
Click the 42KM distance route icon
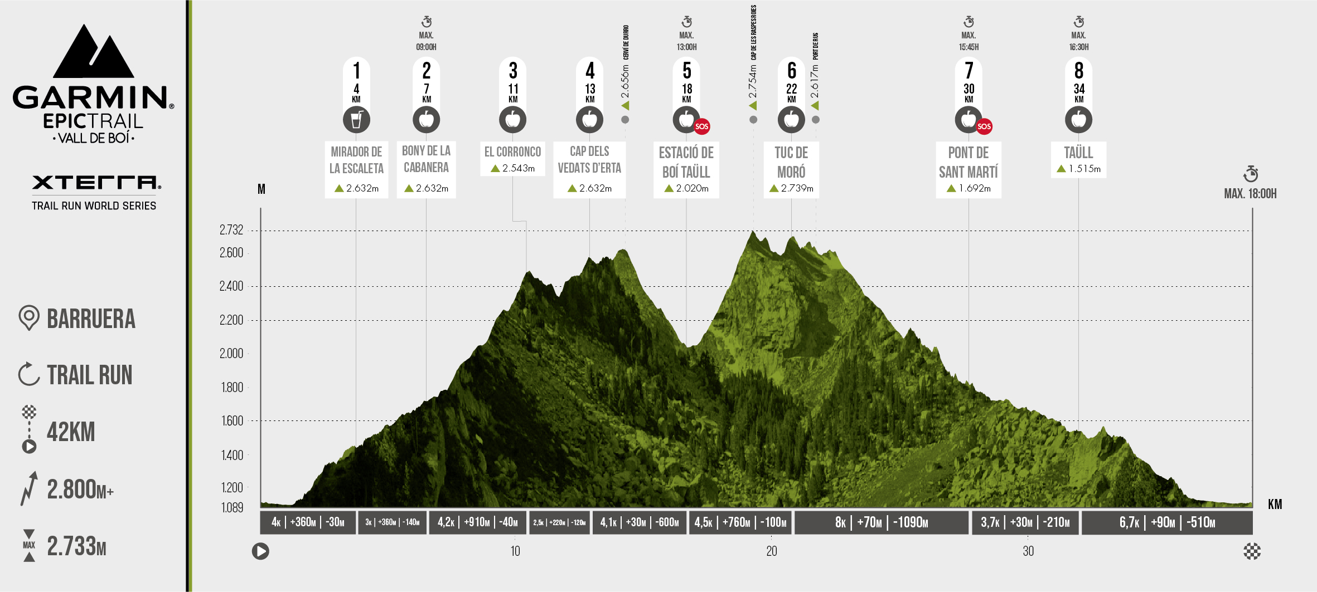pos(29,429)
